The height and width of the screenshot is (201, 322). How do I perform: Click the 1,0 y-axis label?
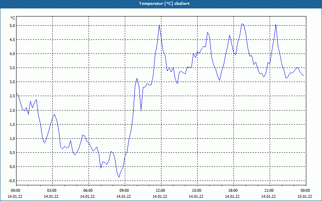(x=12, y=138)
